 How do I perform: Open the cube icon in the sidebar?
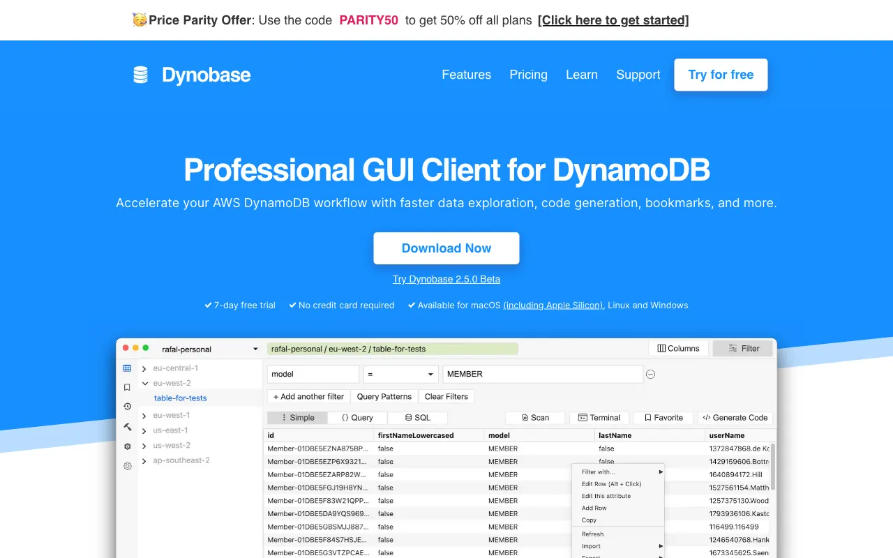127,446
